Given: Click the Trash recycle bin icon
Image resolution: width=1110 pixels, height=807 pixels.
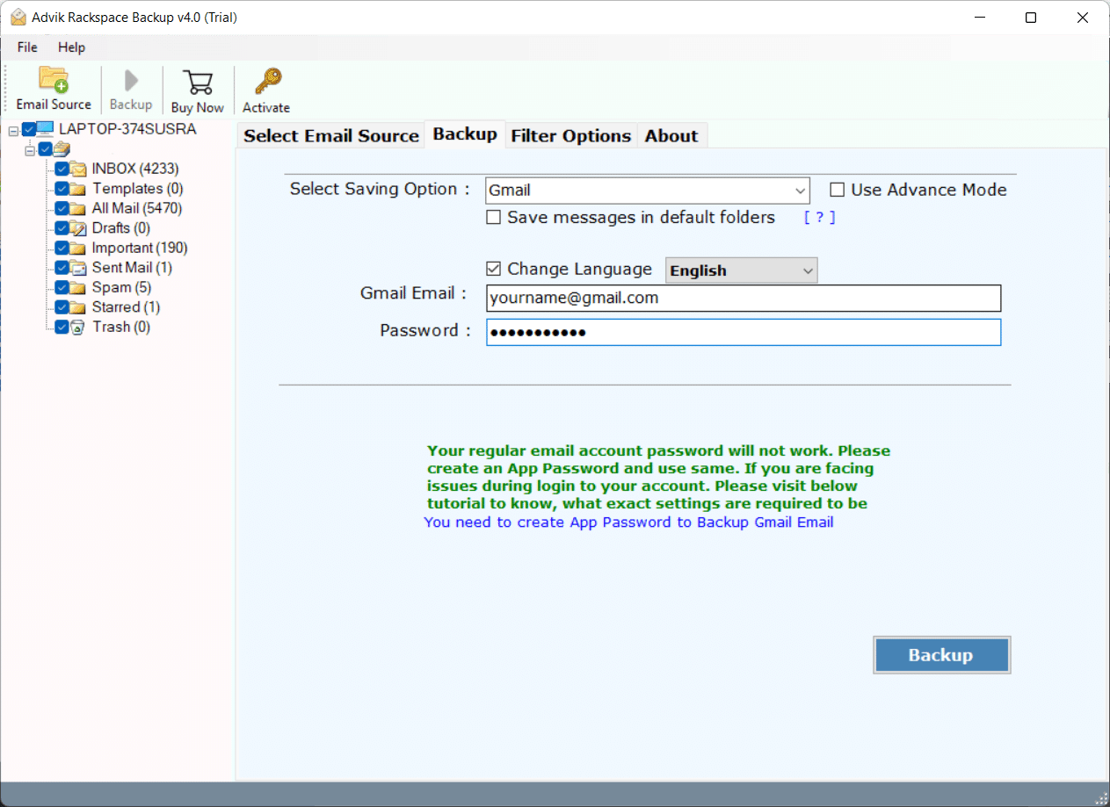Looking at the screenshot, I should [78, 327].
